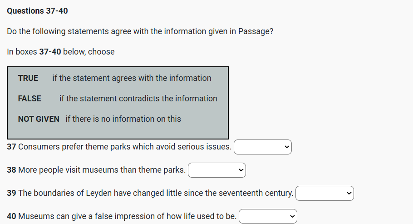This screenshot has height=224, width=413.
Task: Click "if the statement contradicts the information"
Action: pos(138,99)
